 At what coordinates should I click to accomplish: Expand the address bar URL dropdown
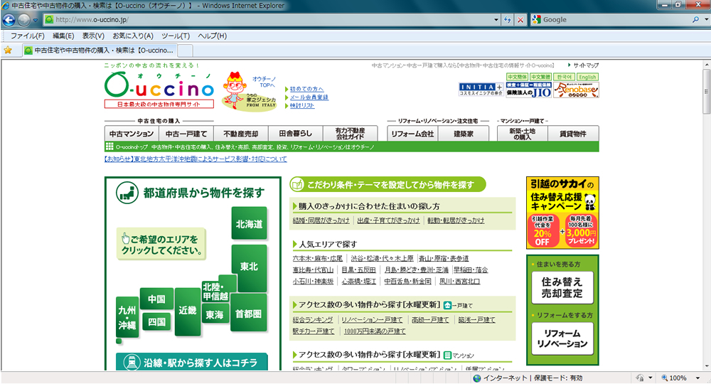[496, 20]
